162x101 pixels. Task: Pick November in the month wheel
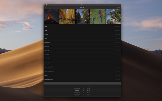pyautogui.click(x=77, y=93)
